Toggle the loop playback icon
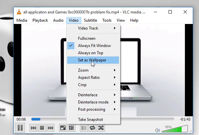The image size is (199, 135). (92, 128)
